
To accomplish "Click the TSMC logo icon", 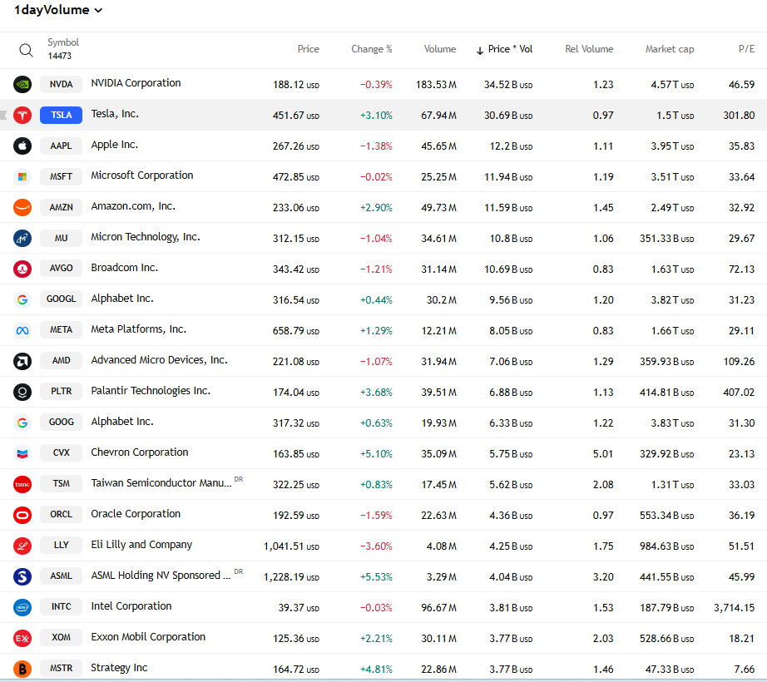I will [x=22, y=485].
